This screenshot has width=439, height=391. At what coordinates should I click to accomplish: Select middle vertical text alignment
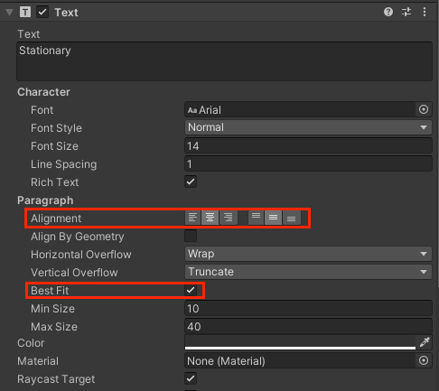[x=273, y=218]
